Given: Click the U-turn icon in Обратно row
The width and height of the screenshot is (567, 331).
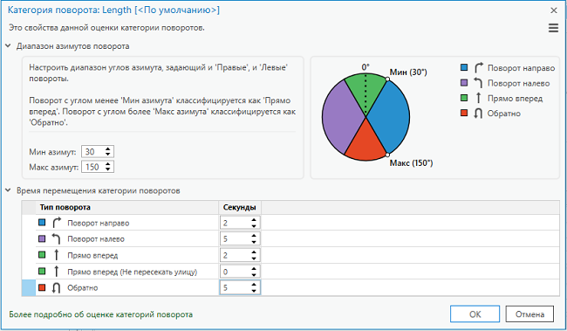Looking at the screenshot, I should click(x=56, y=288).
